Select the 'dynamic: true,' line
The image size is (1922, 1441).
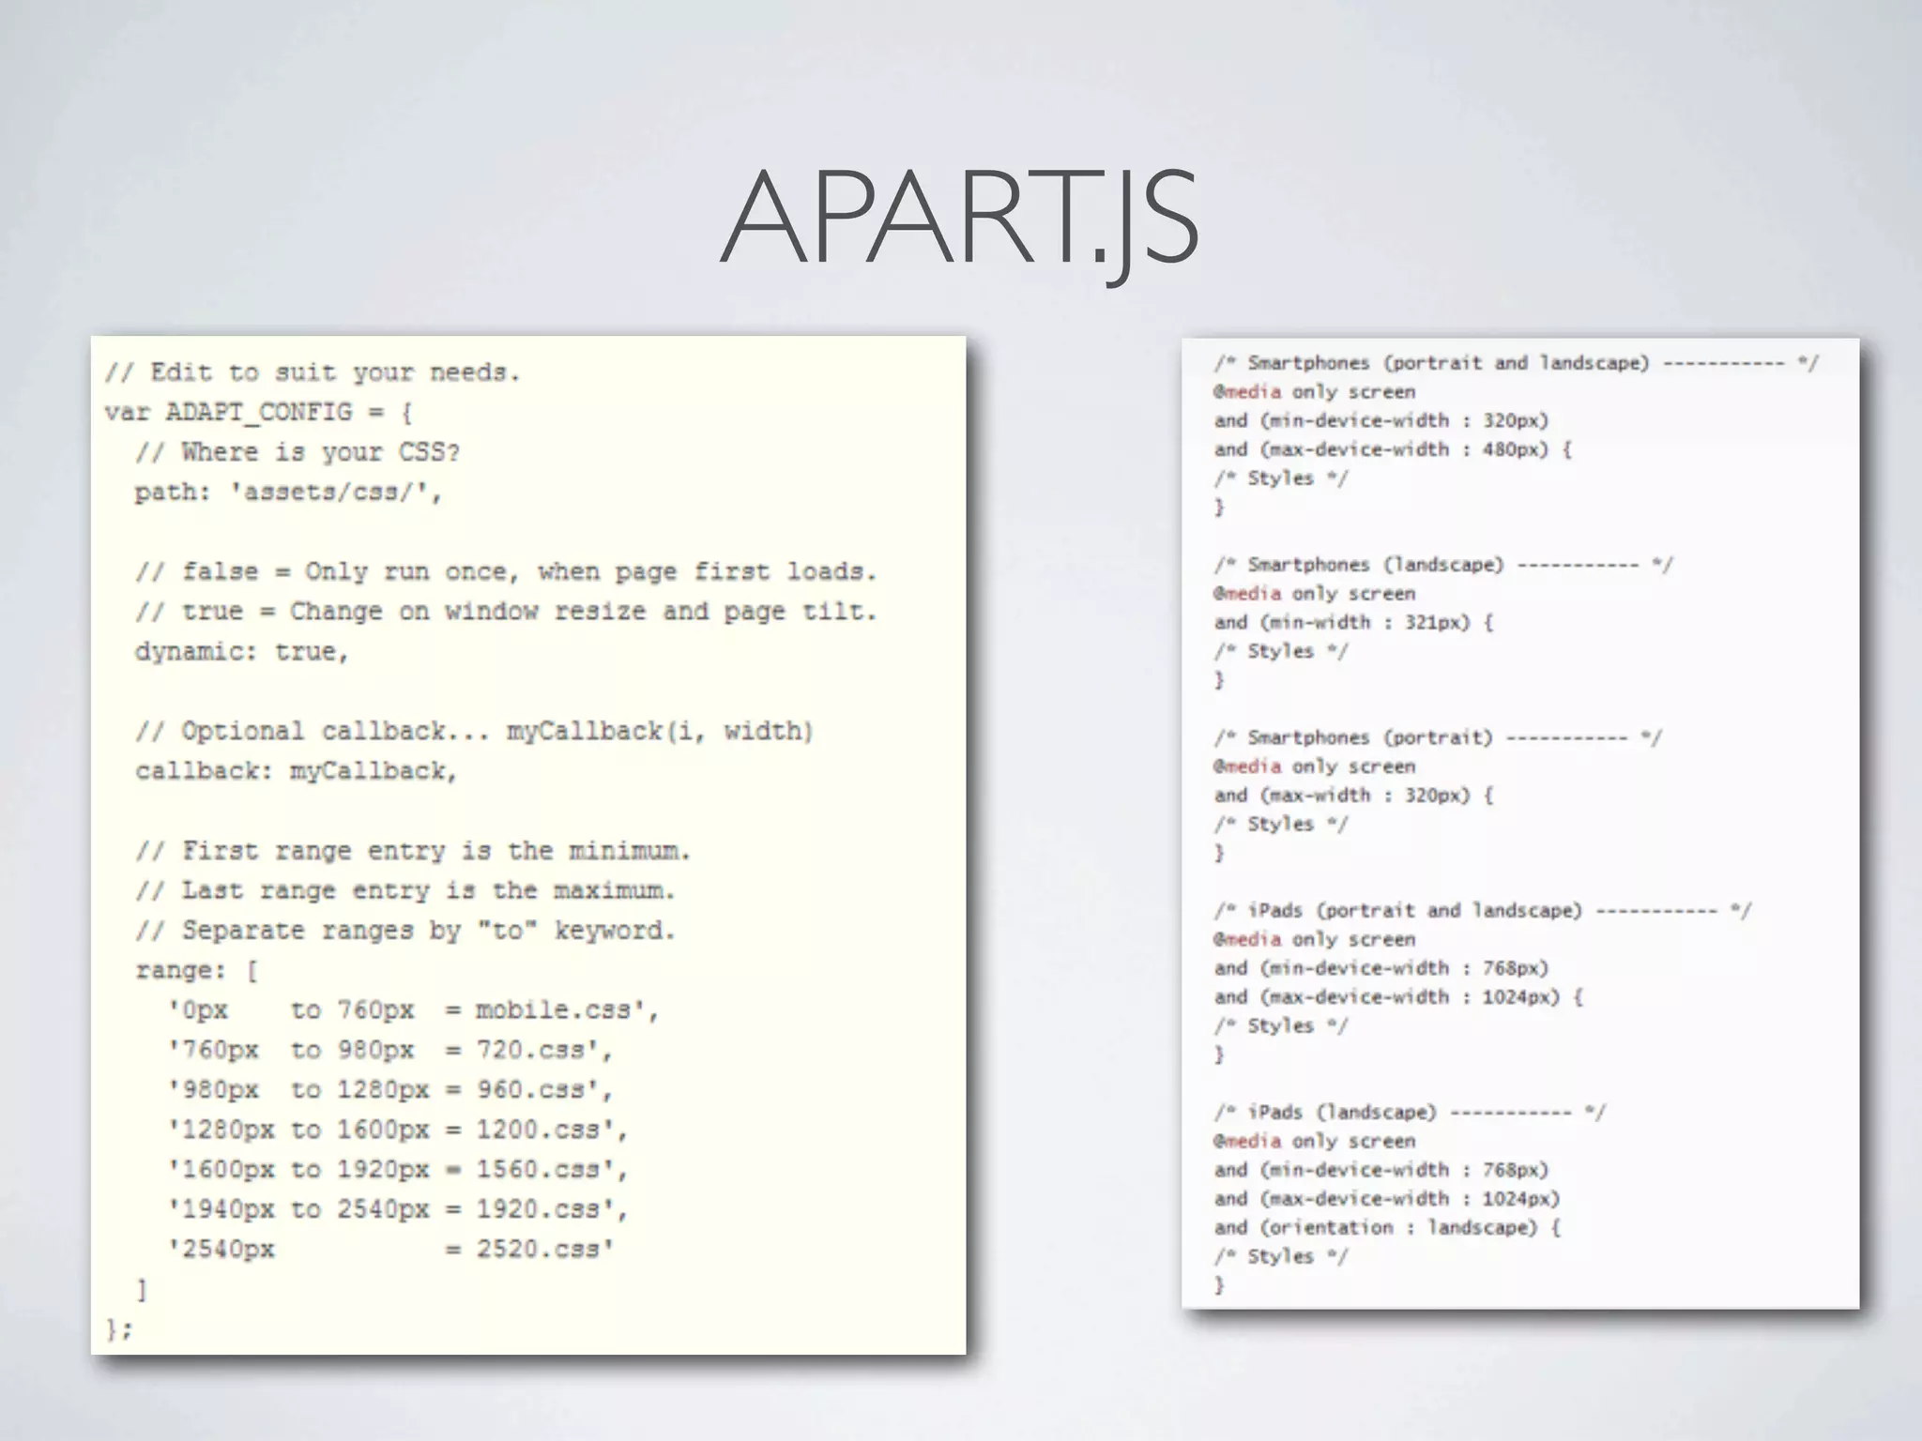point(242,652)
